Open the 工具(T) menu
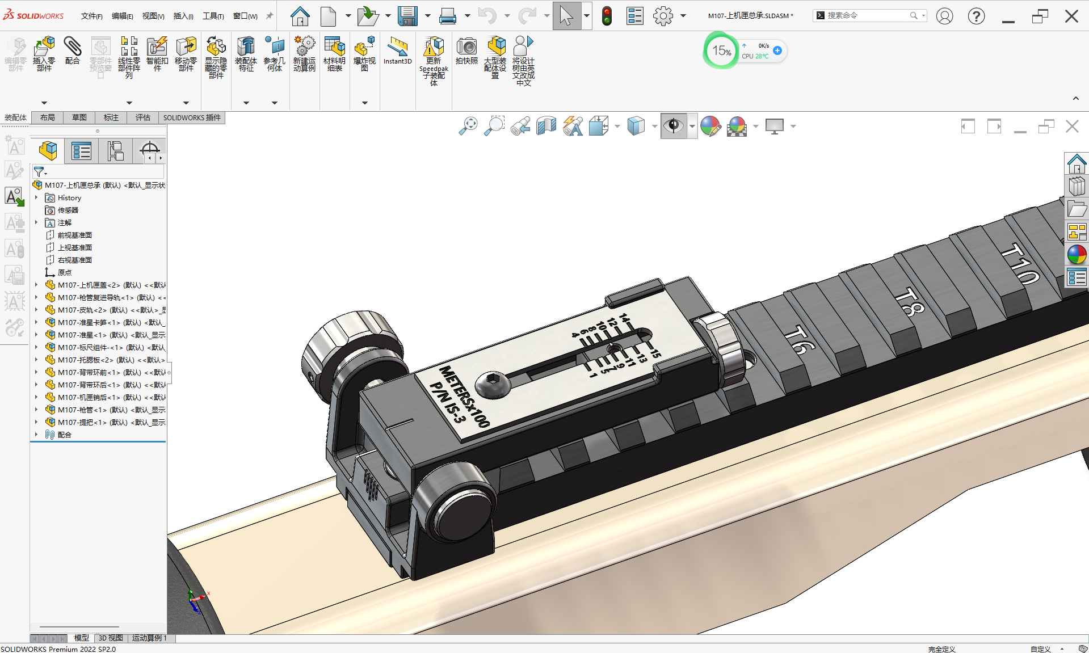Viewport: 1089px width, 653px height. [213, 16]
